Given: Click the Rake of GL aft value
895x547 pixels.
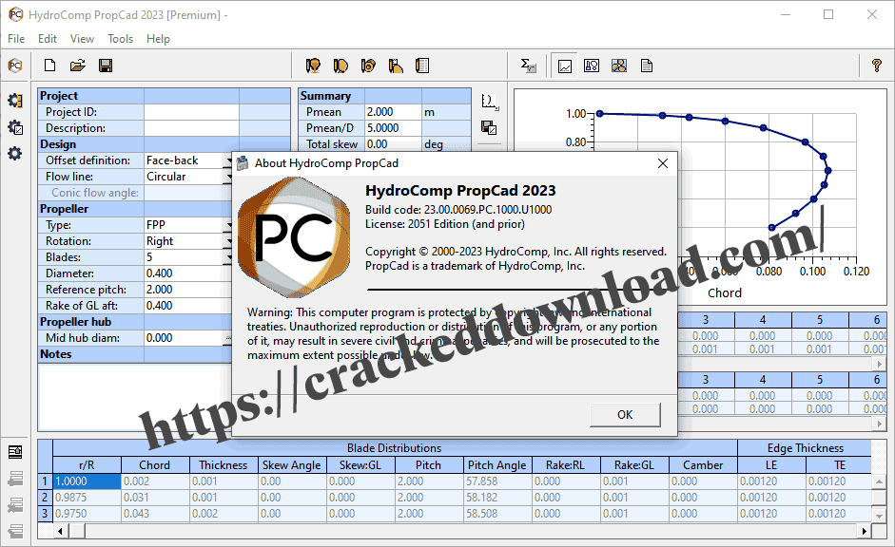Looking at the screenshot, I should point(187,306).
